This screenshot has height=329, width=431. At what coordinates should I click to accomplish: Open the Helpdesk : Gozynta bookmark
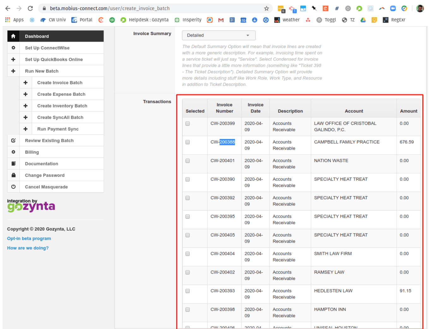pos(145,20)
